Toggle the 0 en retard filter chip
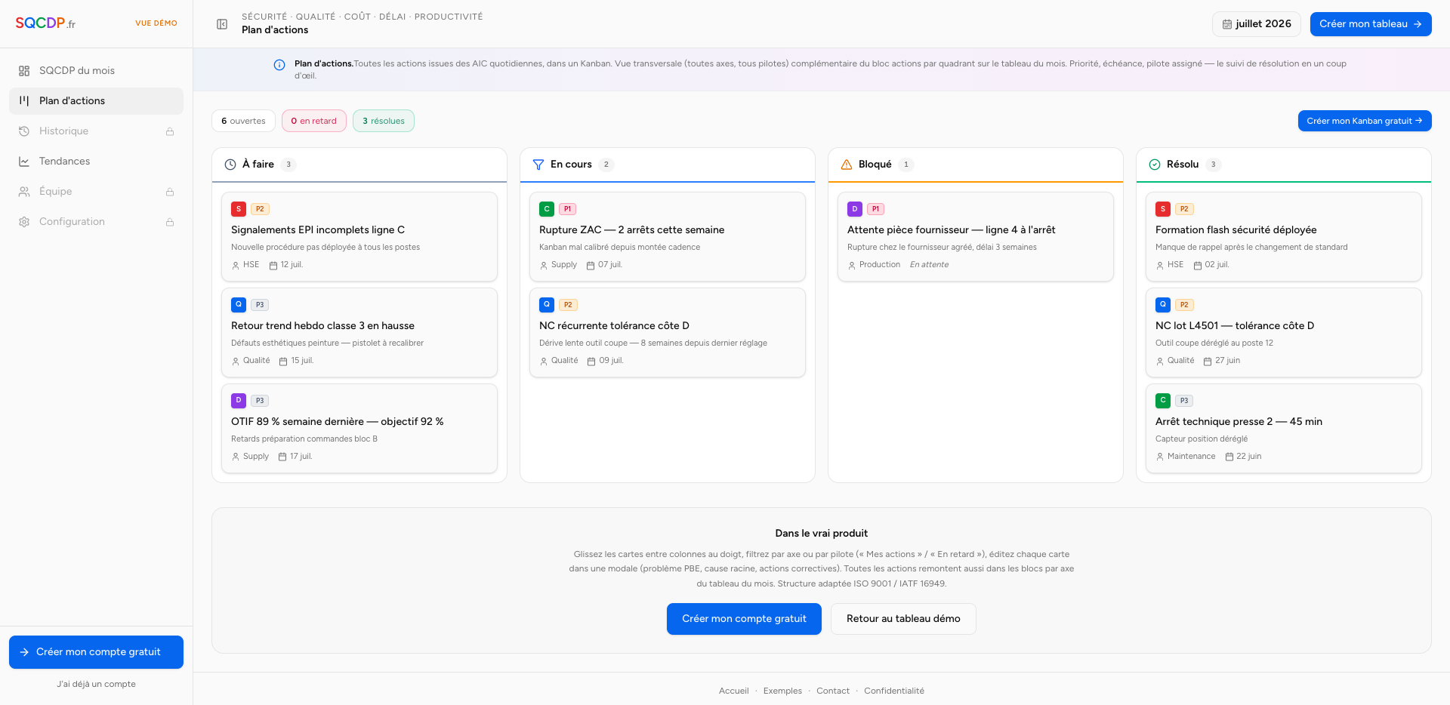 coord(314,121)
